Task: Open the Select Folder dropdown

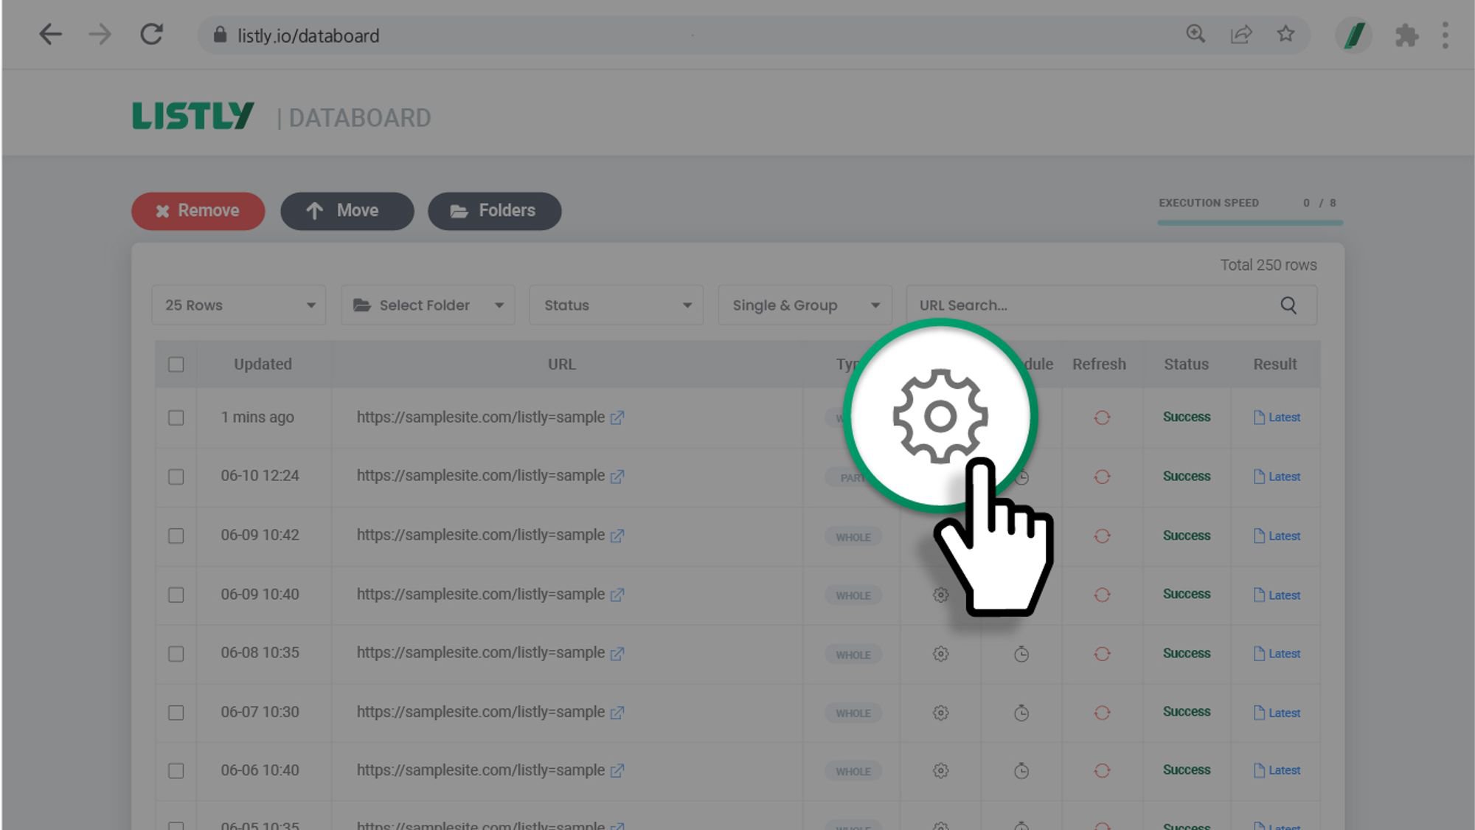Action: pos(428,305)
